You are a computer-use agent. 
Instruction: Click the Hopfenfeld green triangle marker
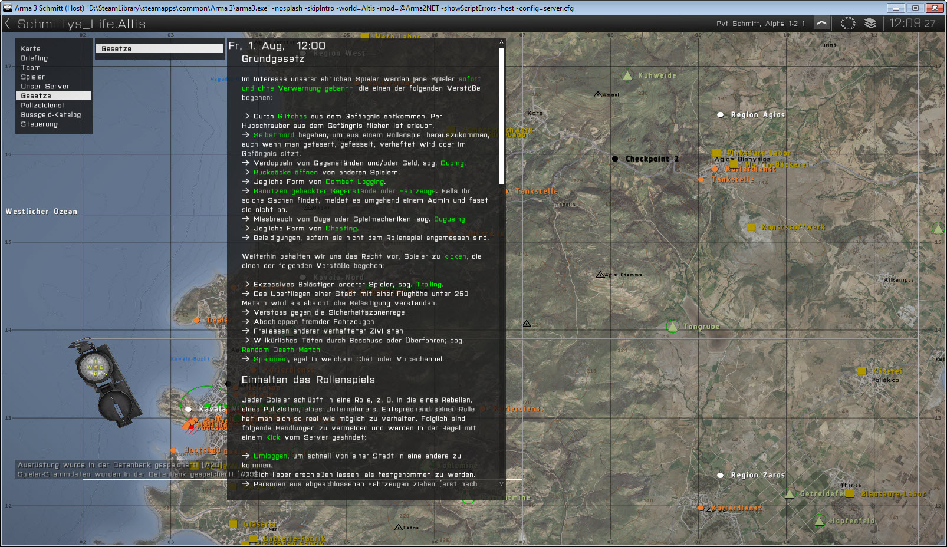tap(819, 521)
